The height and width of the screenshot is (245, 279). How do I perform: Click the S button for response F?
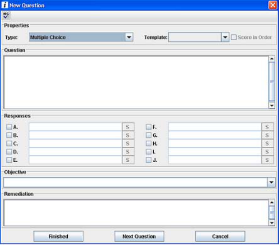(x=267, y=127)
